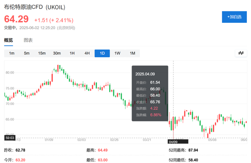Select the 30m timeframe

tap(57, 53)
